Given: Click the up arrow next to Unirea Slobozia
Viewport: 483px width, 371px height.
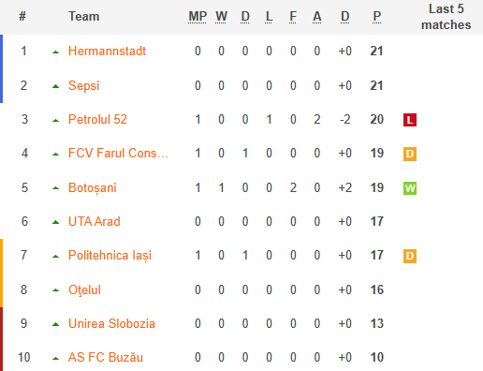Looking at the screenshot, I should click(x=55, y=324).
